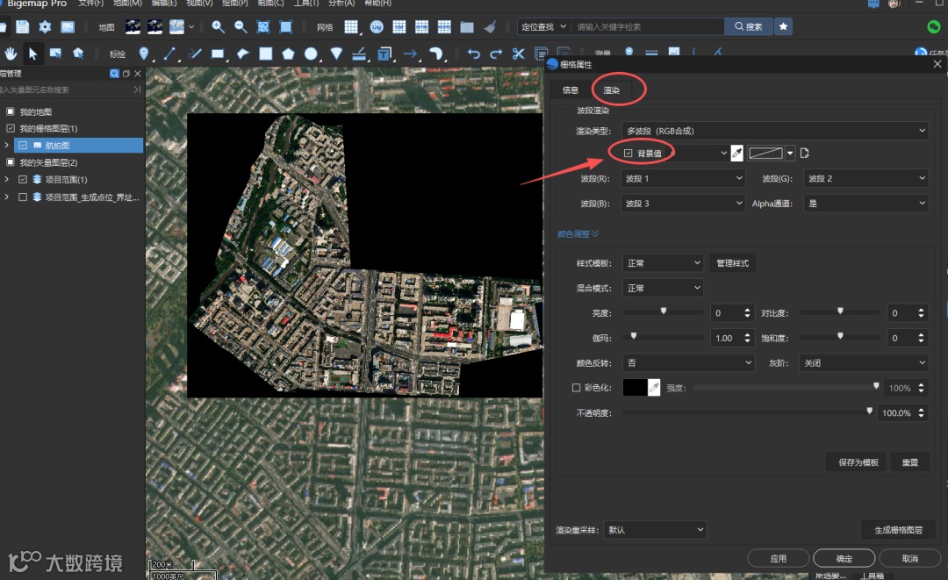Open the 混合模式 dropdown
This screenshot has width=948, height=580.
click(x=663, y=288)
